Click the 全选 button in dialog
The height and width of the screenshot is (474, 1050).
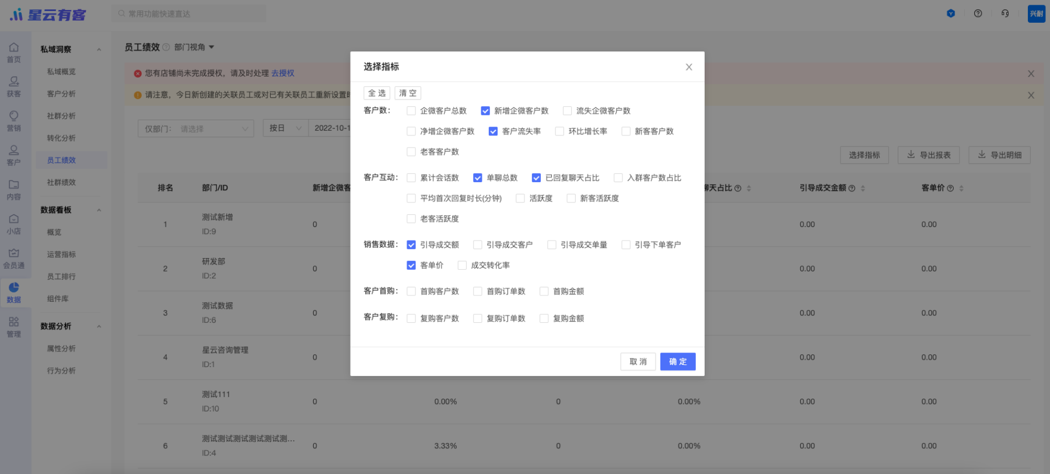pos(377,93)
